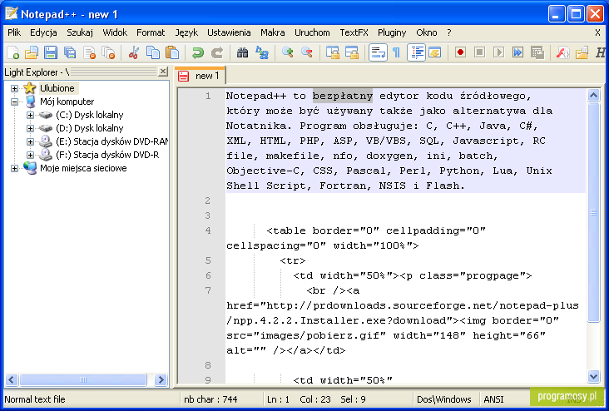609x411 pixels.
Task: Zoom out with the magnifier minus icon
Action: tap(307, 52)
